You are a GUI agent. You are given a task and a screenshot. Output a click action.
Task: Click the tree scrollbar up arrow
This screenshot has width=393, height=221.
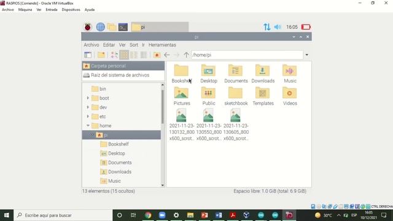click(x=163, y=85)
